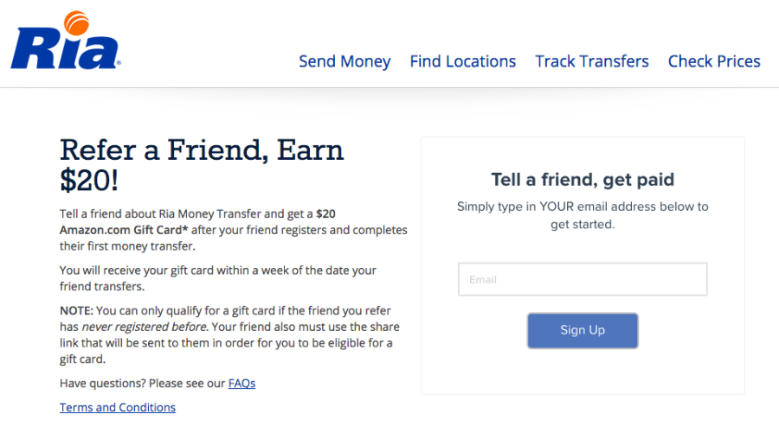This screenshot has height=439, width=779.
Task: Click 'Tell a friend, get paid' title
Action: point(582,180)
